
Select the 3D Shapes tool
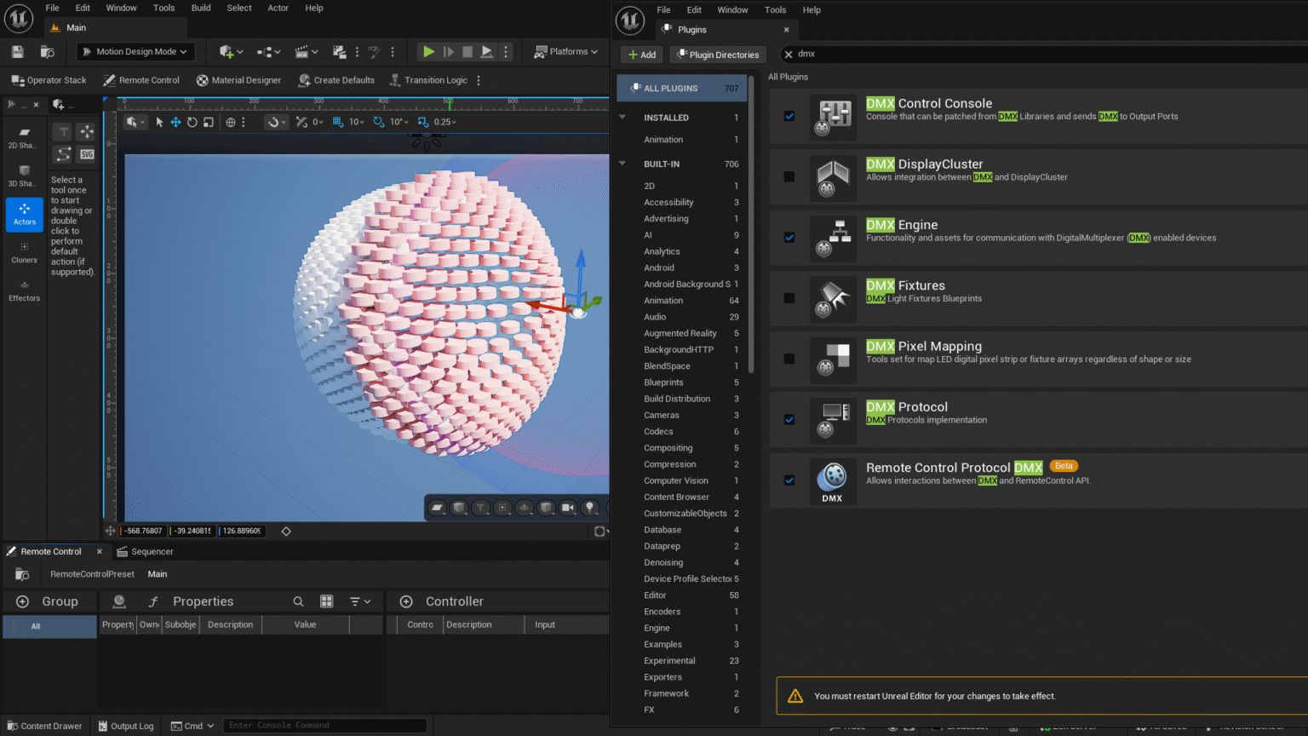pos(25,175)
